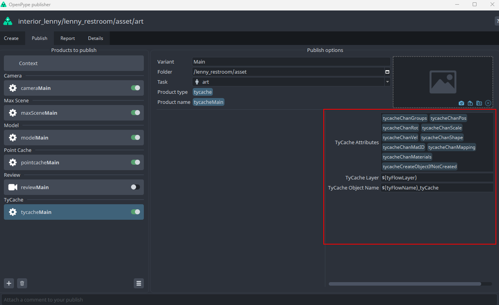
Task: Enable reviewMain publish switch
Action: pyautogui.click(x=135, y=187)
